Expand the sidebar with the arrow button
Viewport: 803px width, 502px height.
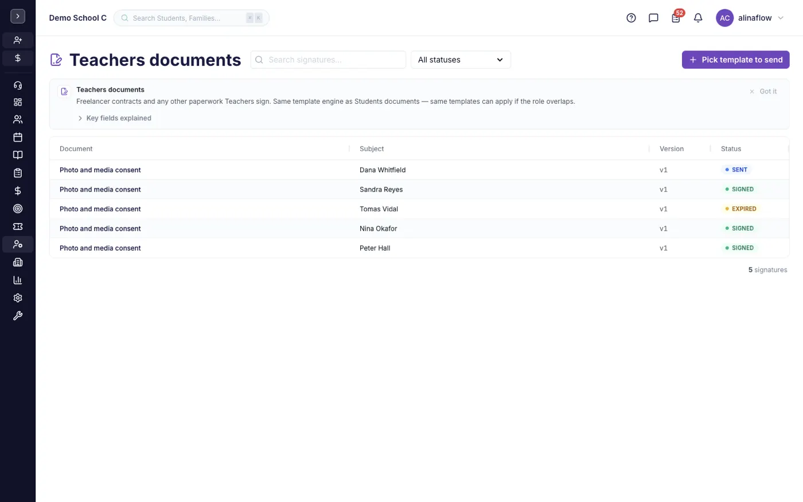pyautogui.click(x=18, y=17)
